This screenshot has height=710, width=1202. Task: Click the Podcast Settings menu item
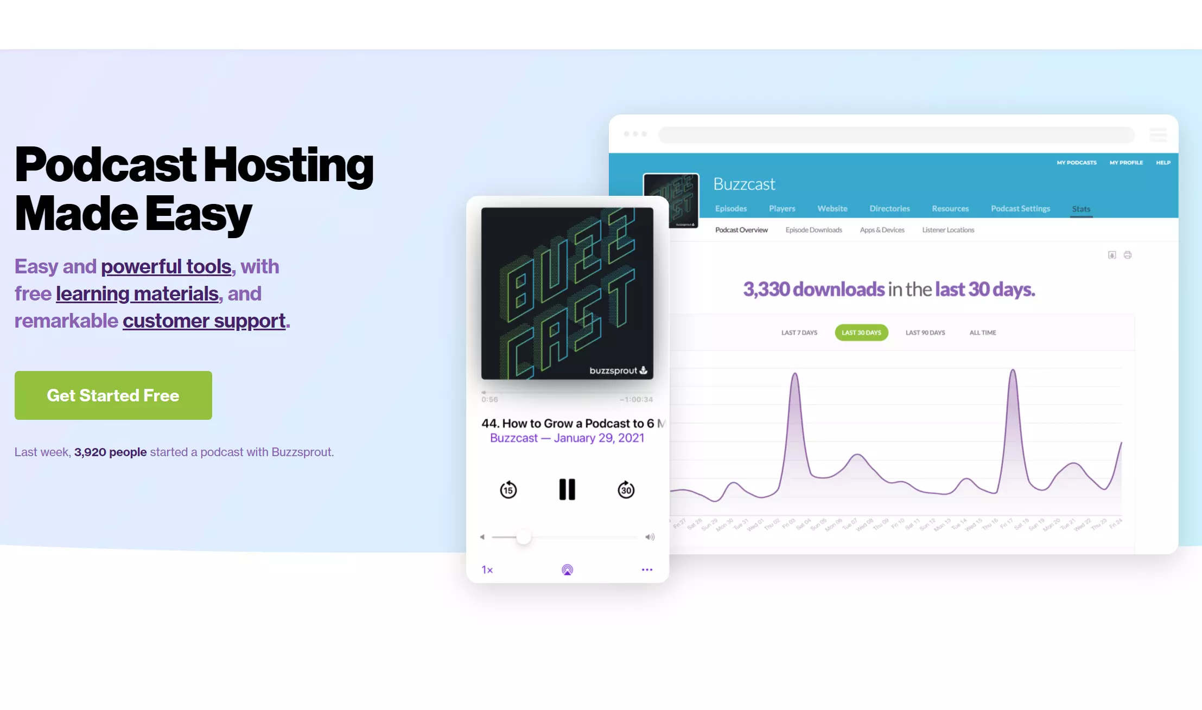[1020, 209]
